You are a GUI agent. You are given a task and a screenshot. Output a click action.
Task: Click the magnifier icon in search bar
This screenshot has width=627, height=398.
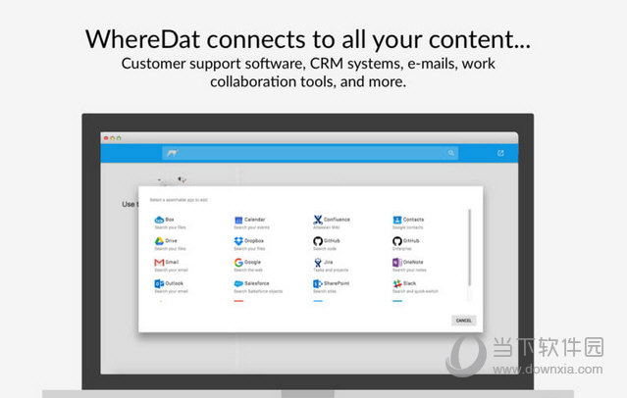[450, 153]
